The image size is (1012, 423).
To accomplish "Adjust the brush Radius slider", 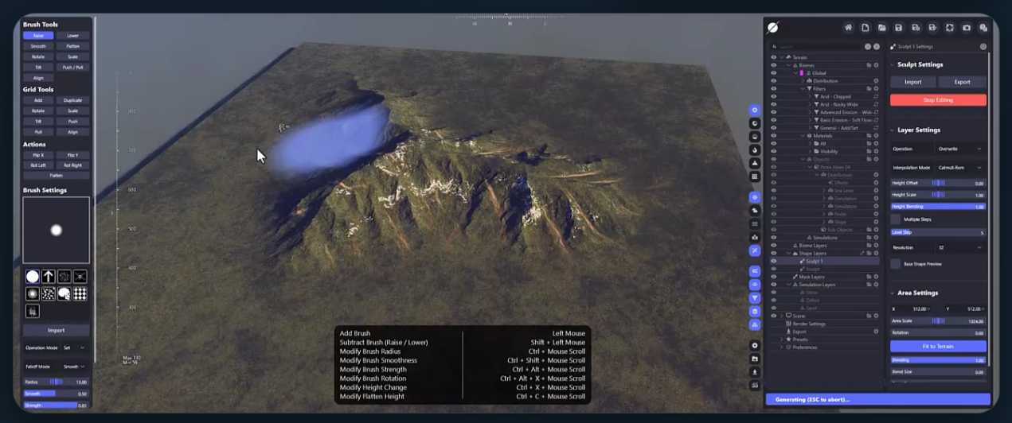I will 56,382.
